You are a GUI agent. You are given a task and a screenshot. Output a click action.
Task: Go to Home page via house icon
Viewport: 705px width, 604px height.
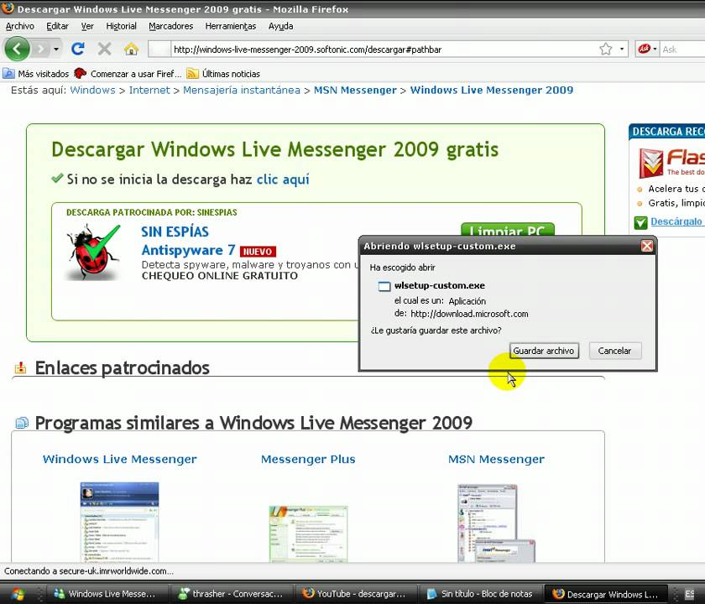tap(131, 49)
